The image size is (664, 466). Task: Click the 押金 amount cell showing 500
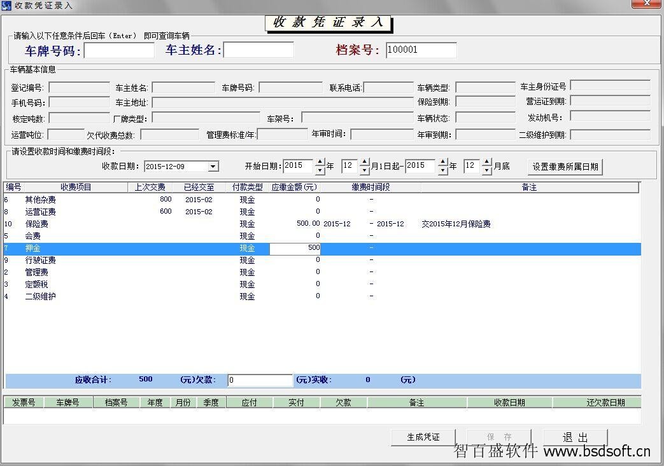click(295, 248)
